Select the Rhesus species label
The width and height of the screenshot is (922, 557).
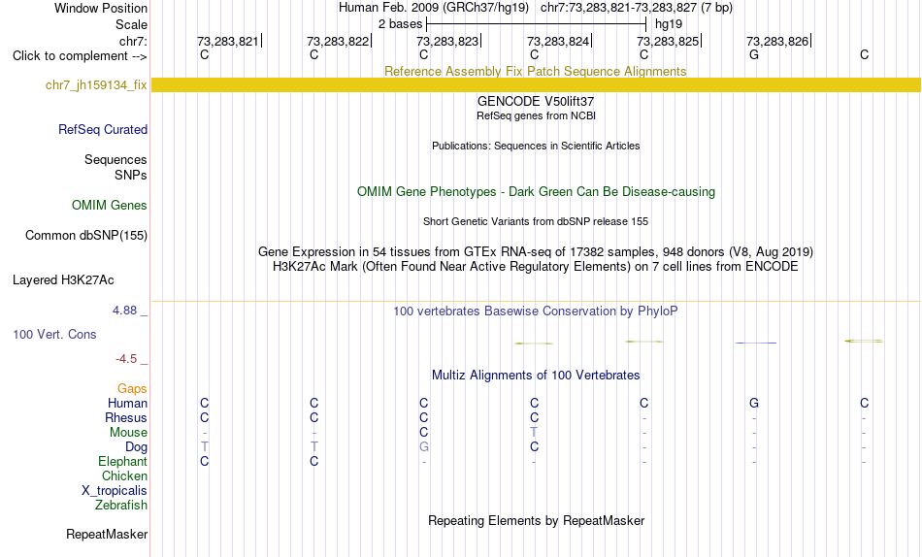pyautogui.click(x=126, y=417)
